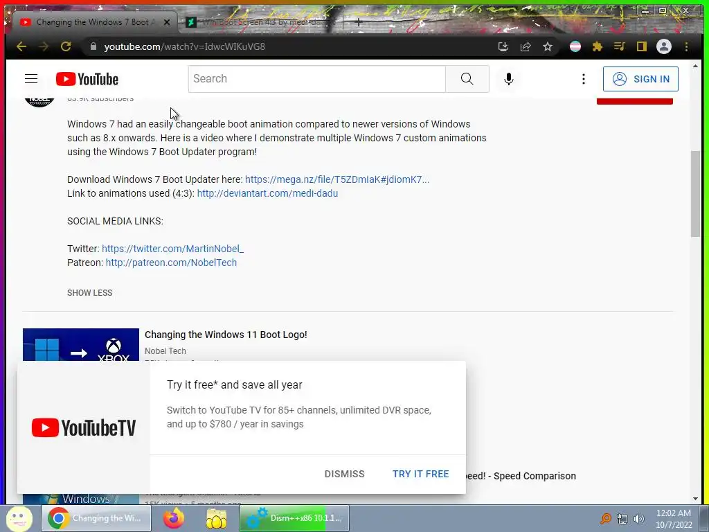The image size is (709, 532).
Task: Open the mega.nz download link
Action: point(337,179)
